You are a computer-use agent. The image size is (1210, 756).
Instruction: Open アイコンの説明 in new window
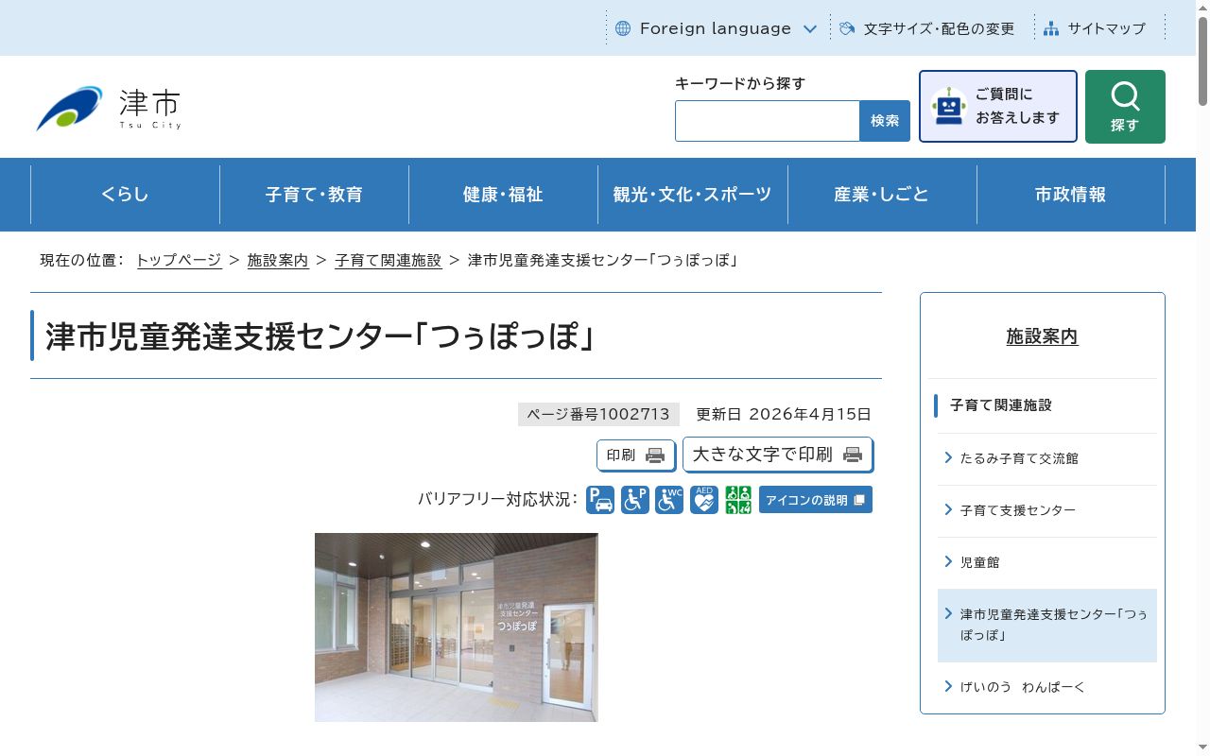[816, 500]
